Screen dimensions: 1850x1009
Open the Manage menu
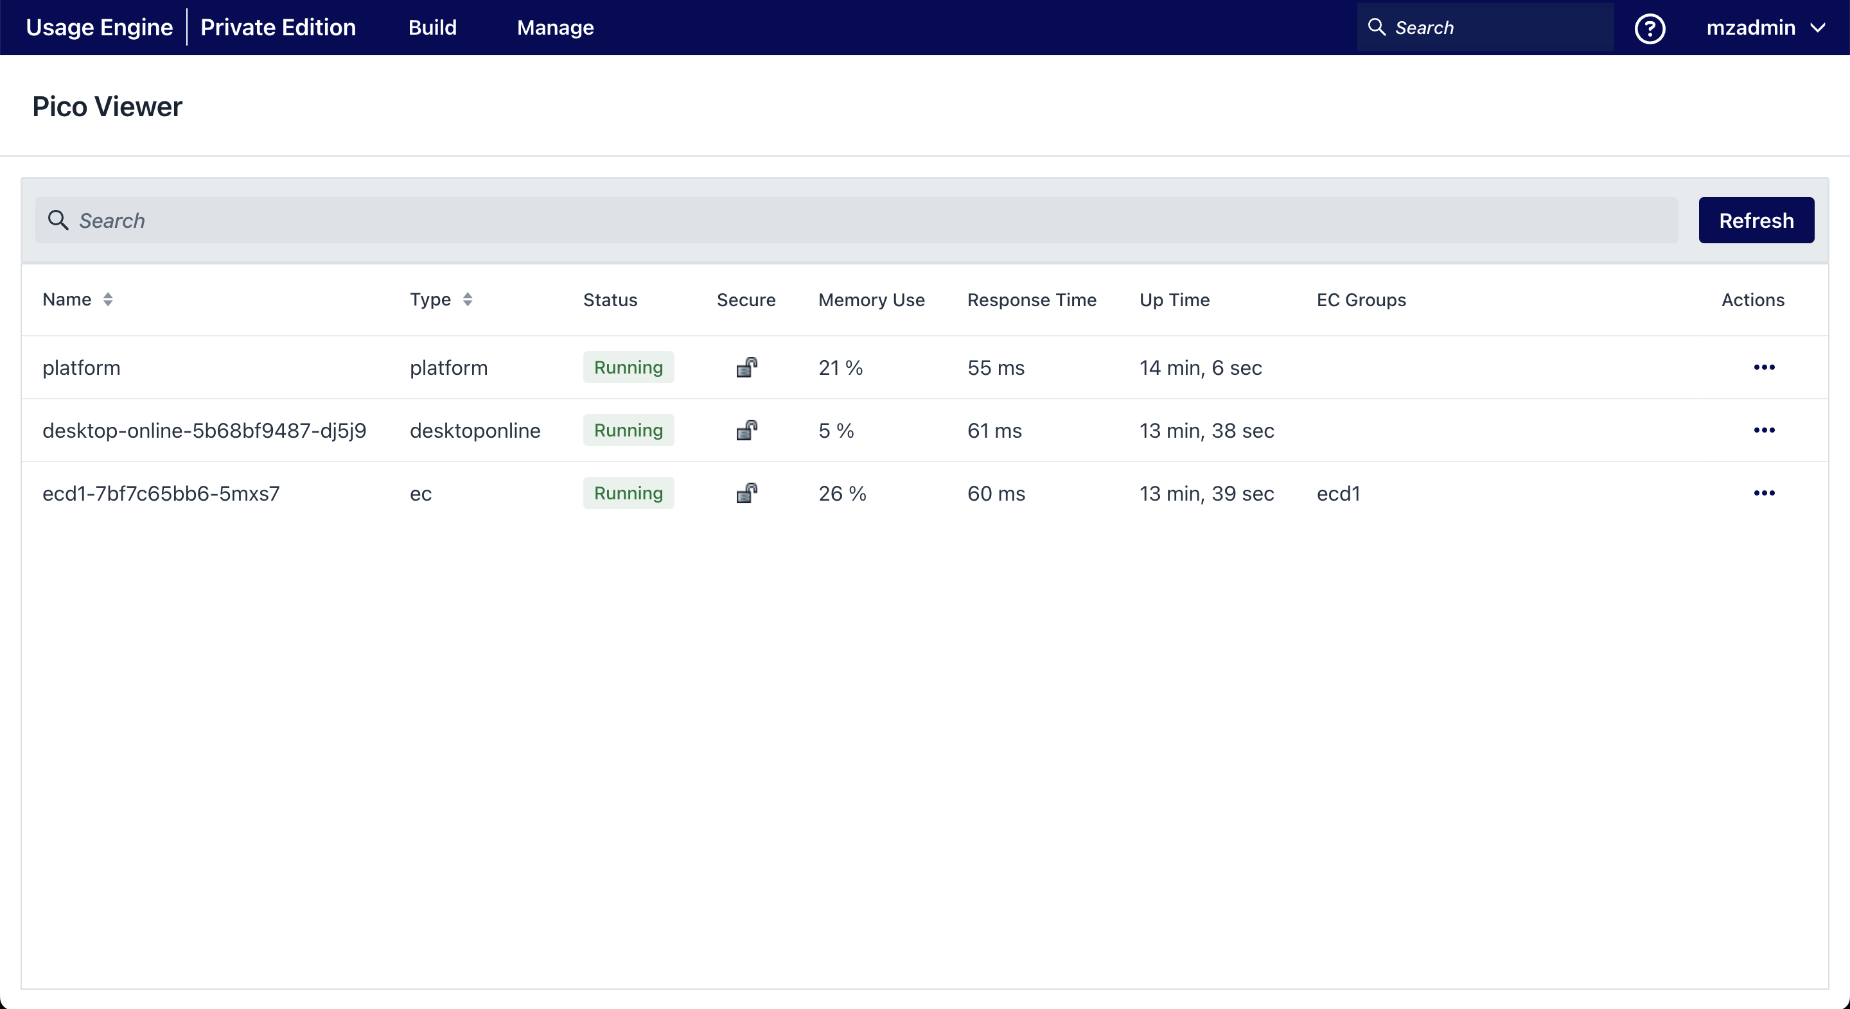click(555, 27)
